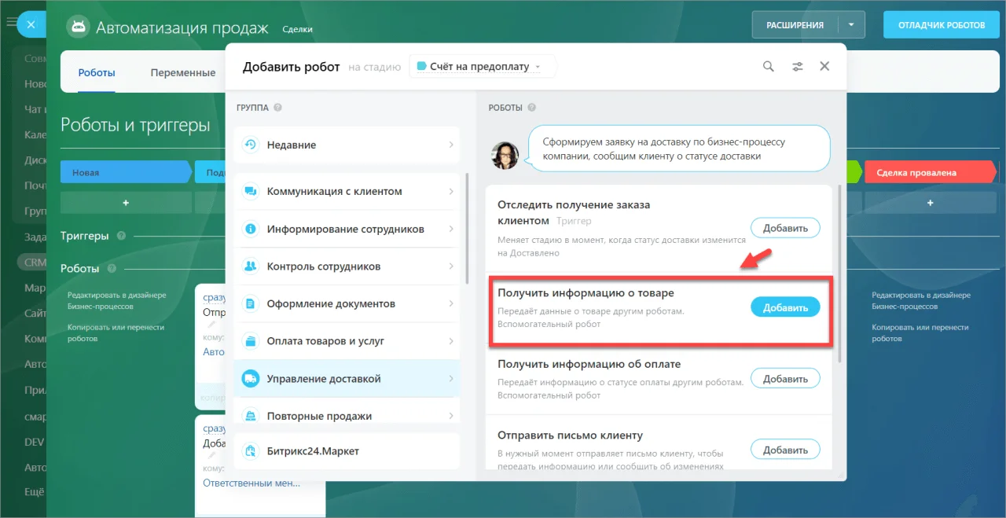Add Получить информацию о товаре robot

[785, 307]
